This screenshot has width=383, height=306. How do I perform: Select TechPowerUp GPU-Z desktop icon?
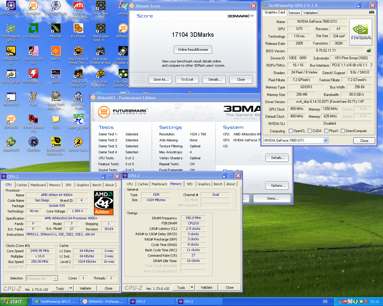pyautogui.click(x=11, y=33)
